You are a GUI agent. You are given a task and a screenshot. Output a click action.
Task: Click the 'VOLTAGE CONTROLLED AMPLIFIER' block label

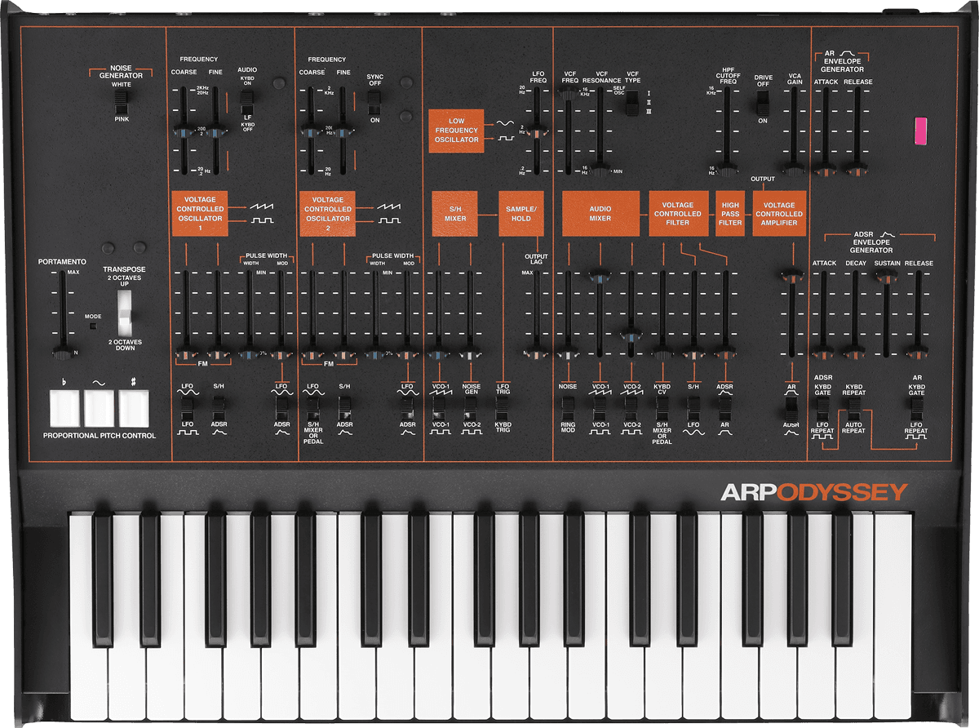coord(779,214)
